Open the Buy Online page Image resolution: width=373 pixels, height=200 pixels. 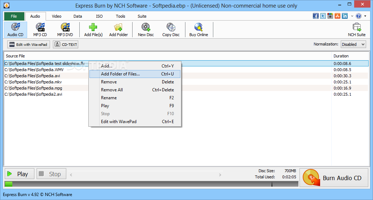pos(199,30)
